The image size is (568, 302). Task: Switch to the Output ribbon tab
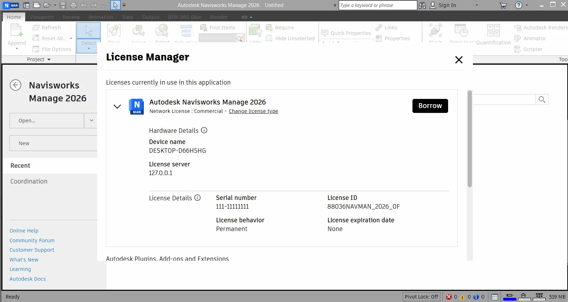(151, 17)
